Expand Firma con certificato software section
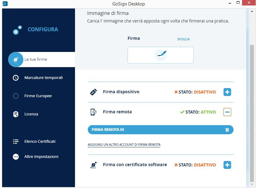This screenshot has height=188, width=256. [227, 165]
